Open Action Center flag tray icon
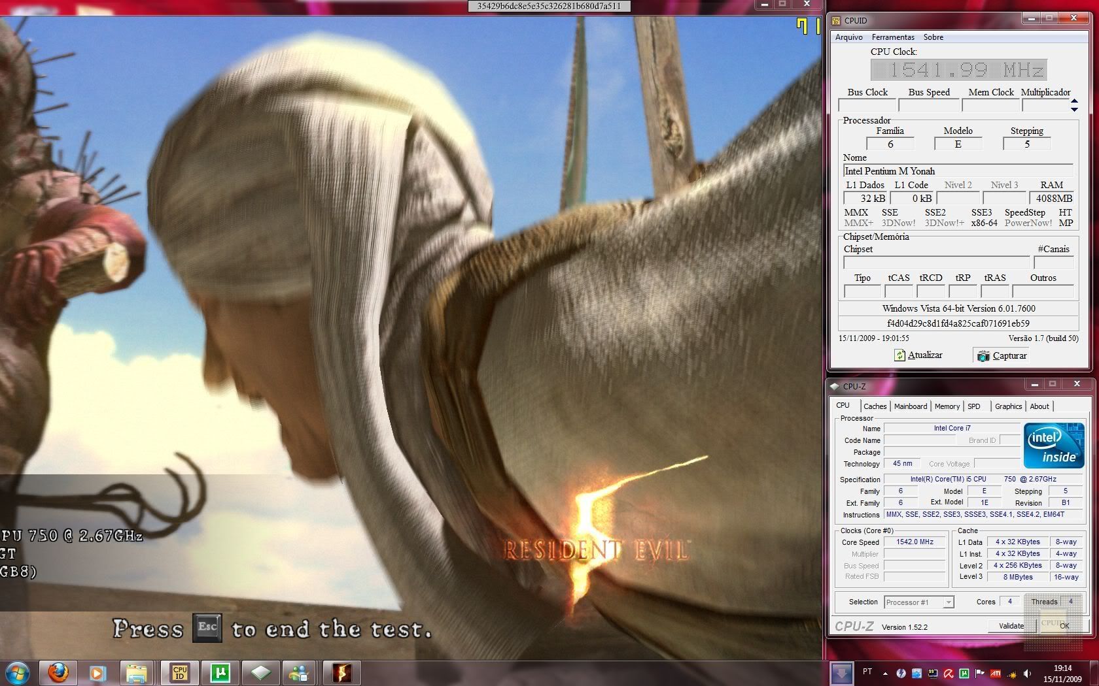The height and width of the screenshot is (686, 1099). pos(980,674)
